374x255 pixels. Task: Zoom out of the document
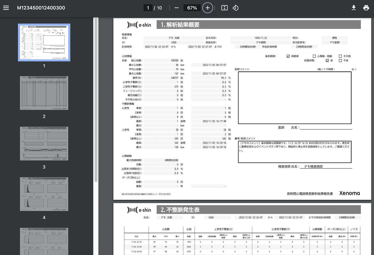pos(176,8)
